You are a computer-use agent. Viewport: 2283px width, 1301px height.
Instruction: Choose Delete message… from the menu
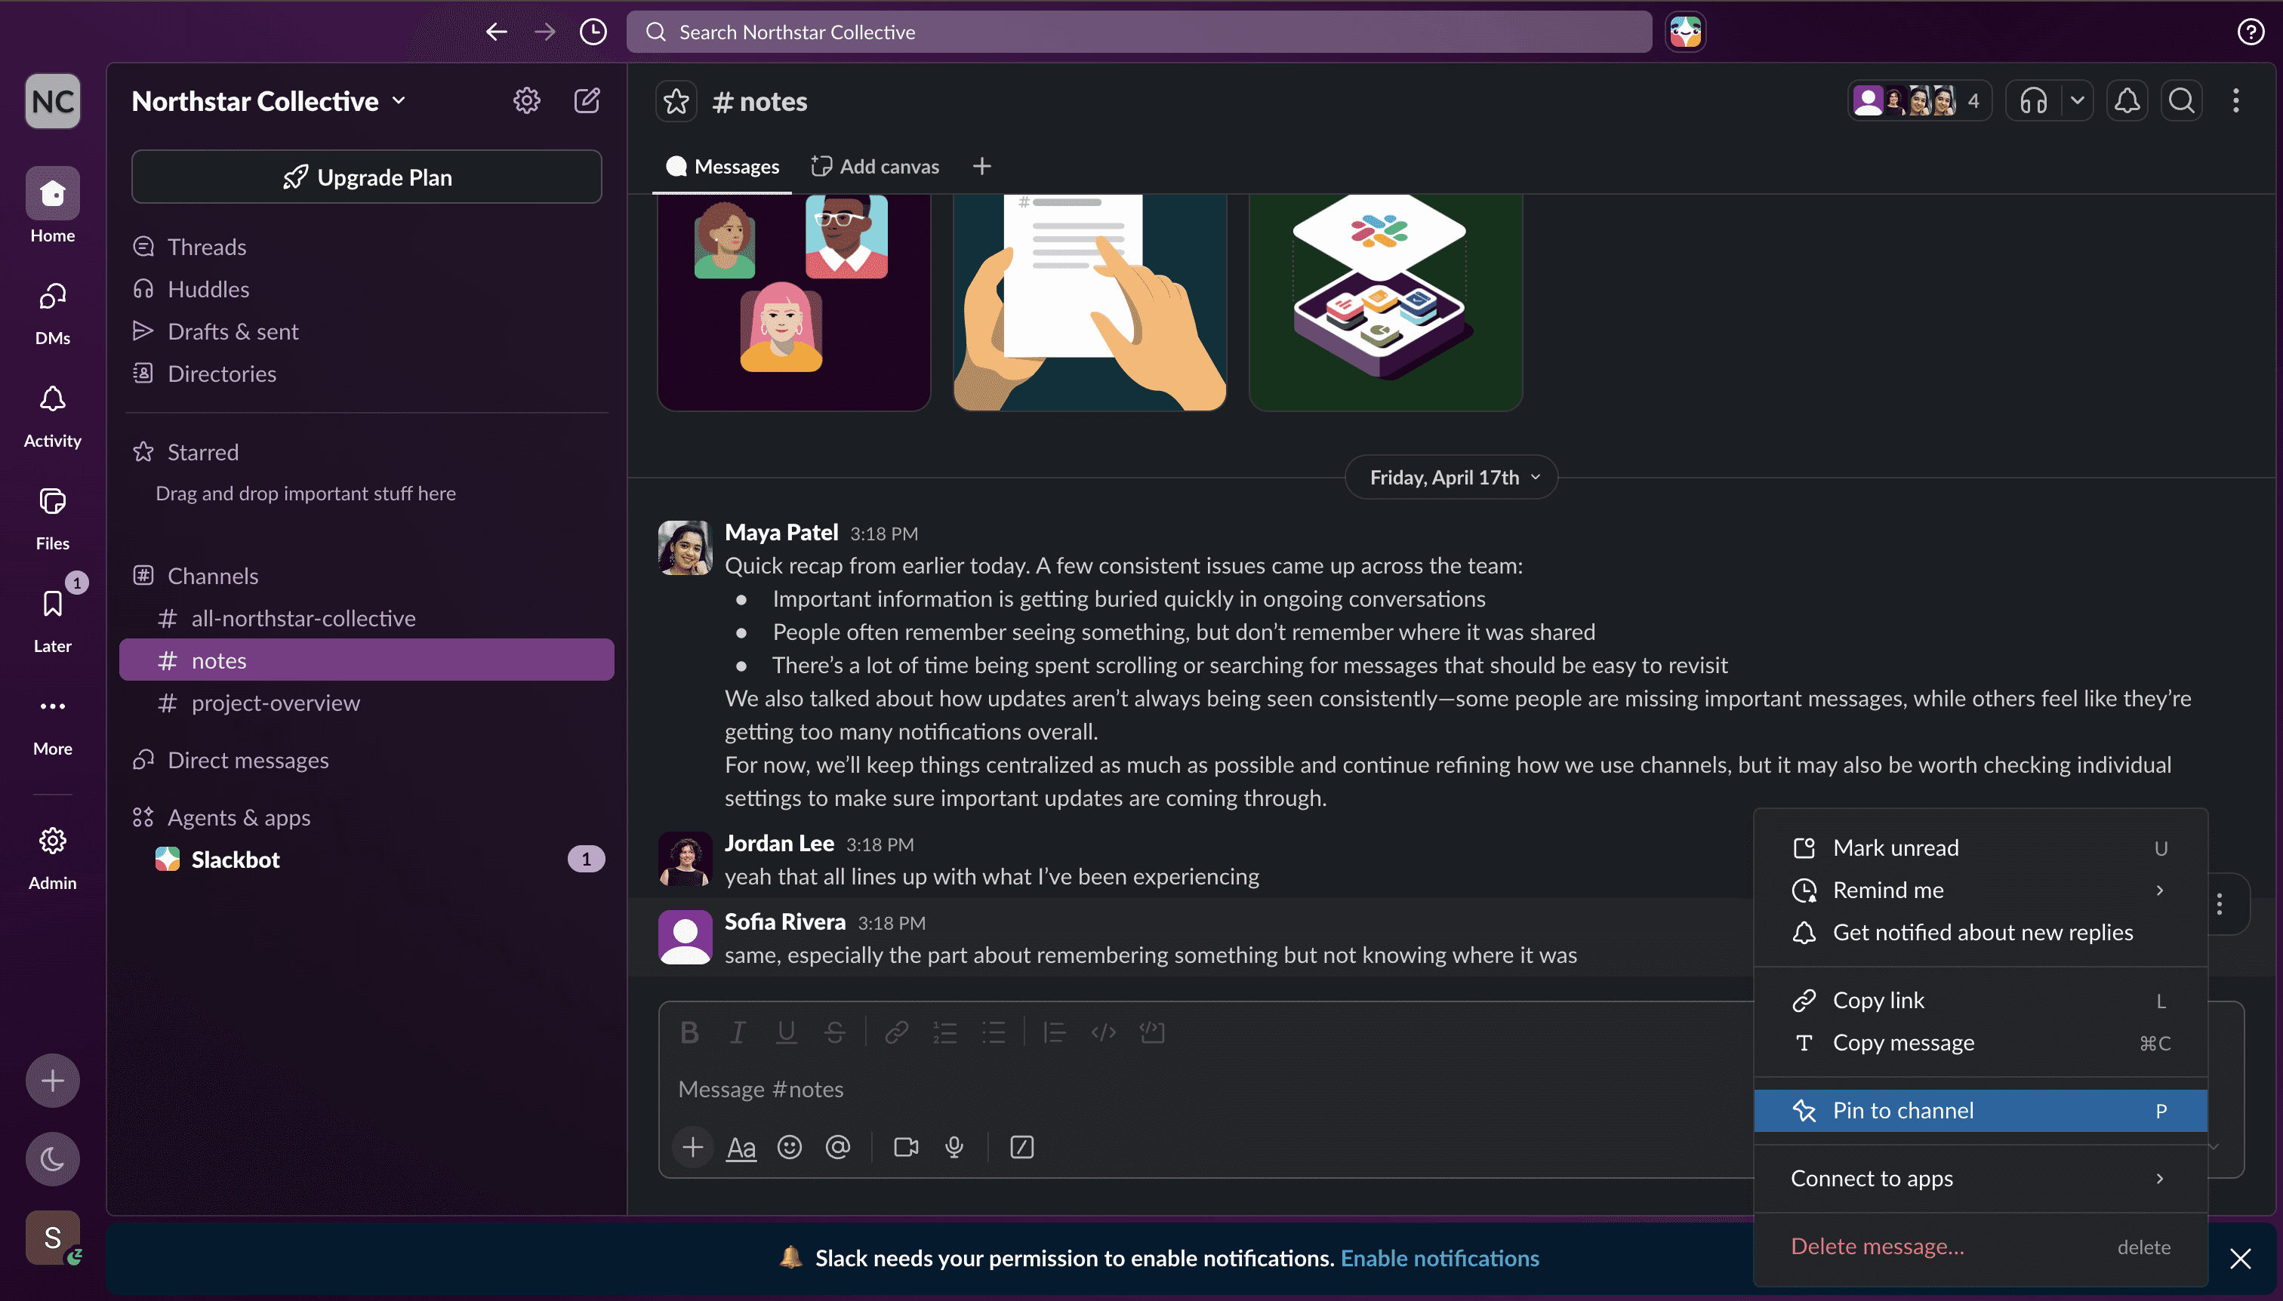1980,1246
